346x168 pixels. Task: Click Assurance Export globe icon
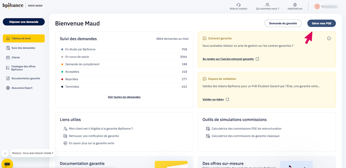point(8,88)
